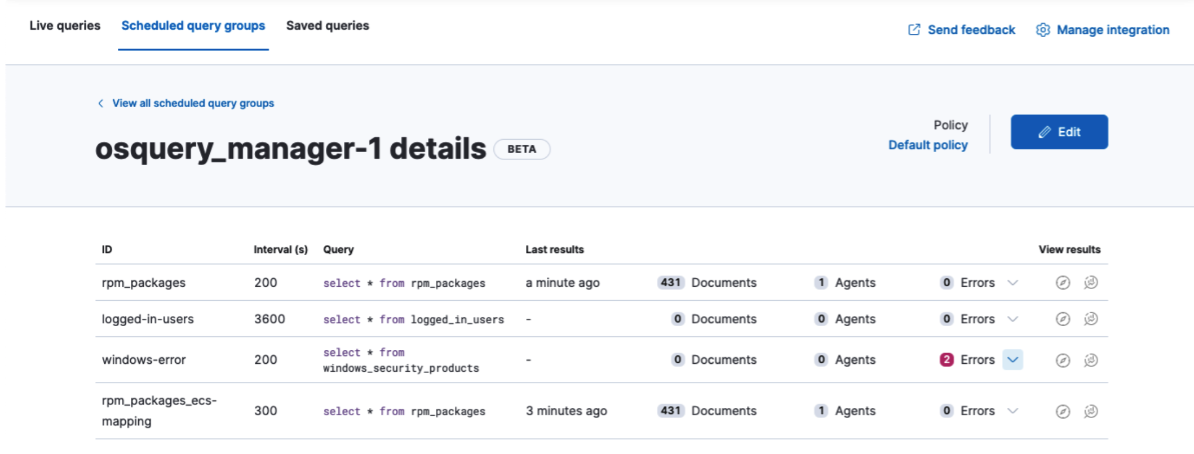
Task: Open windows-error results in Lens
Action: 1091,360
